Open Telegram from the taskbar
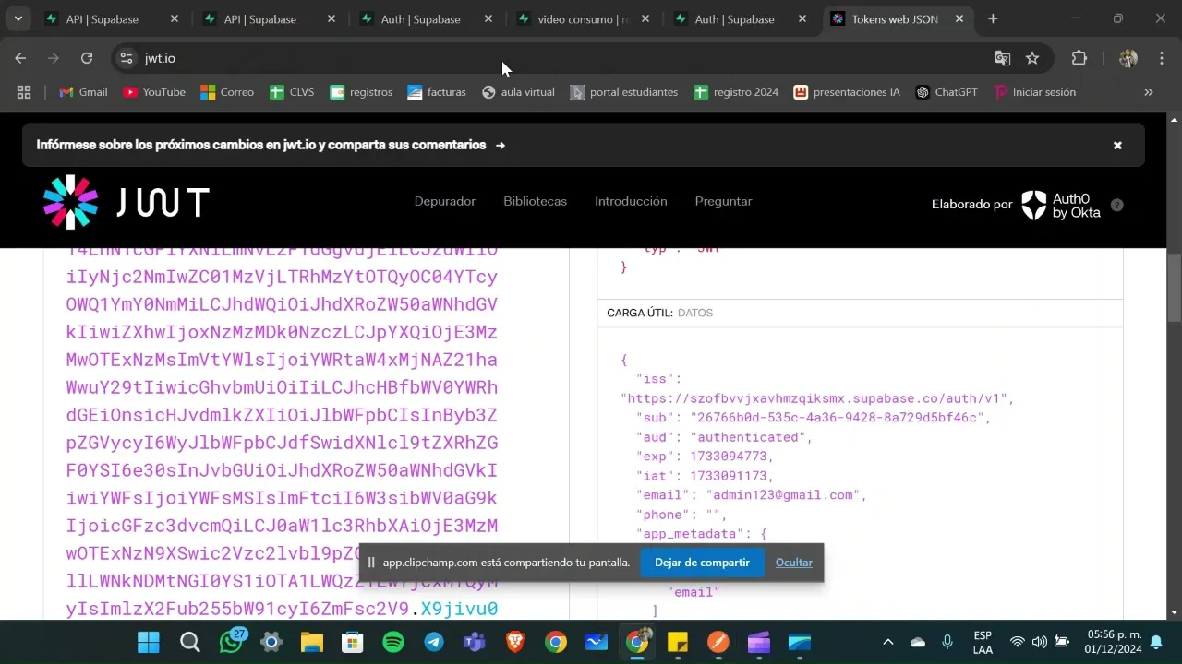Screen dimensions: 1182x664 (x=434, y=642)
